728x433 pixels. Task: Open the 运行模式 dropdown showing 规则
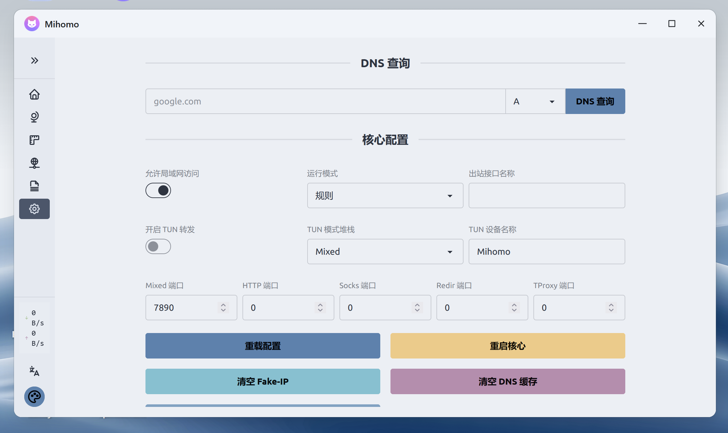click(385, 195)
